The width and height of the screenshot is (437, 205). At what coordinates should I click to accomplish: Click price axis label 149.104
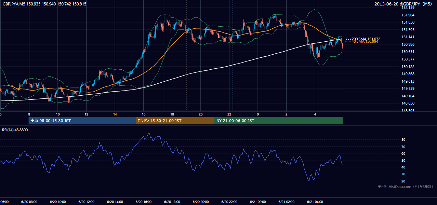[408, 96]
